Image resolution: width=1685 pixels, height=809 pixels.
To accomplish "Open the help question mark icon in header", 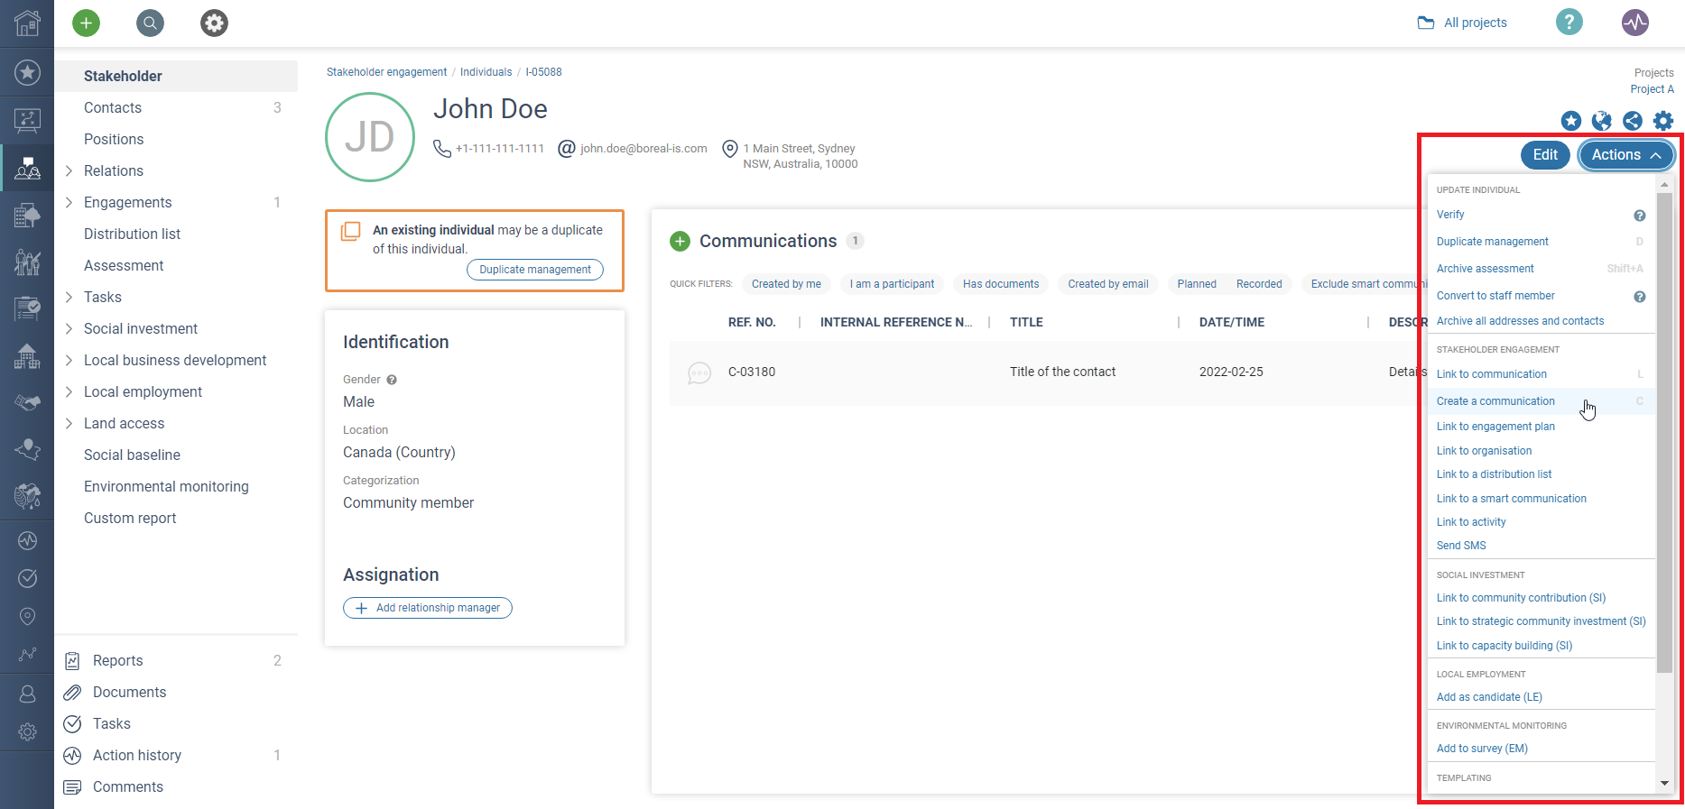I will point(1569,23).
